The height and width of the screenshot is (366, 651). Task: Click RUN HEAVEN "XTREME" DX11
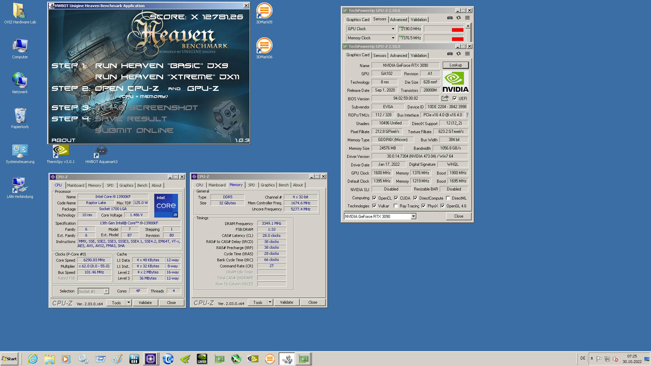[x=167, y=77]
